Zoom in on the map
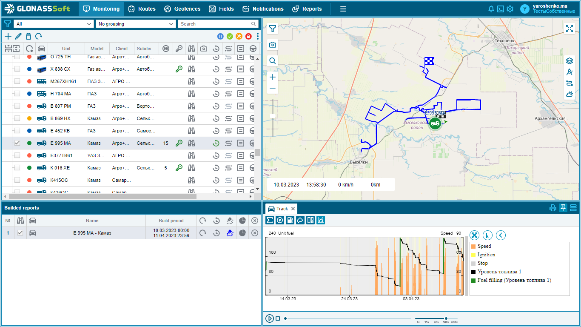The width and height of the screenshot is (581, 327). (x=273, y=77)
